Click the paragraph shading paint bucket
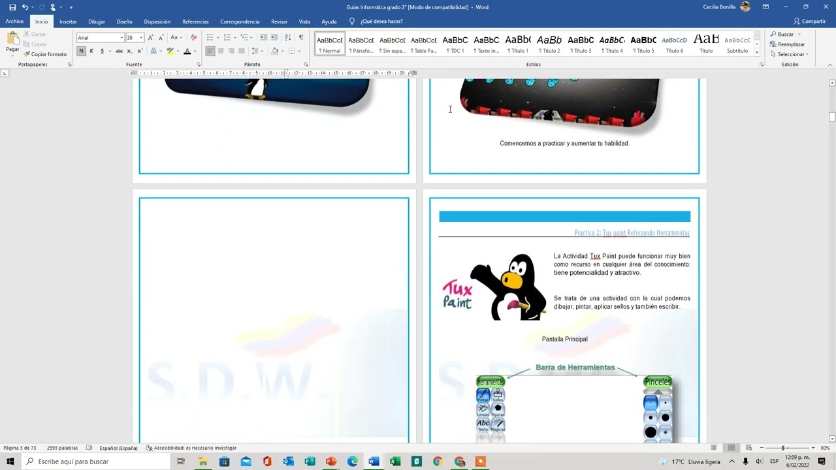This screenshot has height=470, width=836. tap(274, 51)
